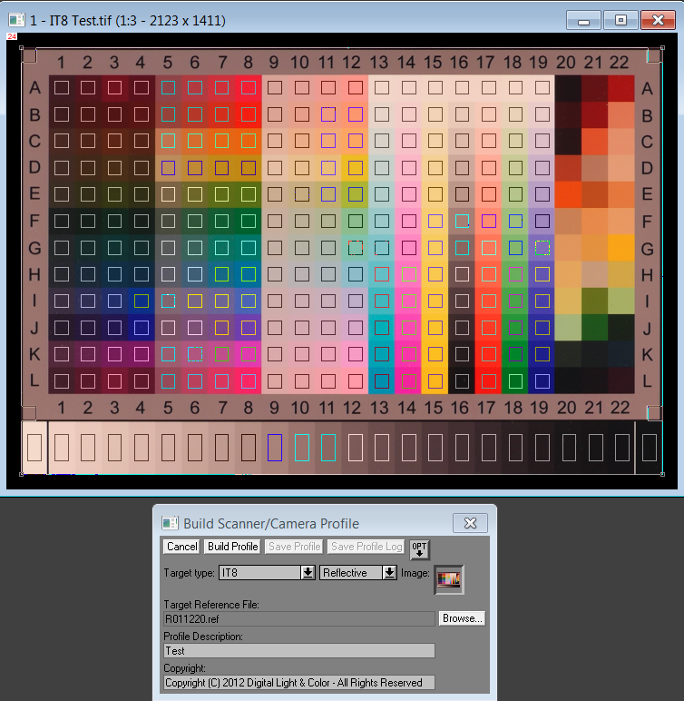684x701 pixels.
Task: Click the IT8 Test.tif window title icon
Action: pos(16,20)
